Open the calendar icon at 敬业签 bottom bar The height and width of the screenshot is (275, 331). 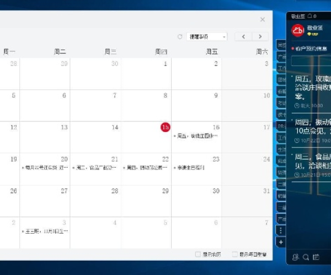click(316, 257)
